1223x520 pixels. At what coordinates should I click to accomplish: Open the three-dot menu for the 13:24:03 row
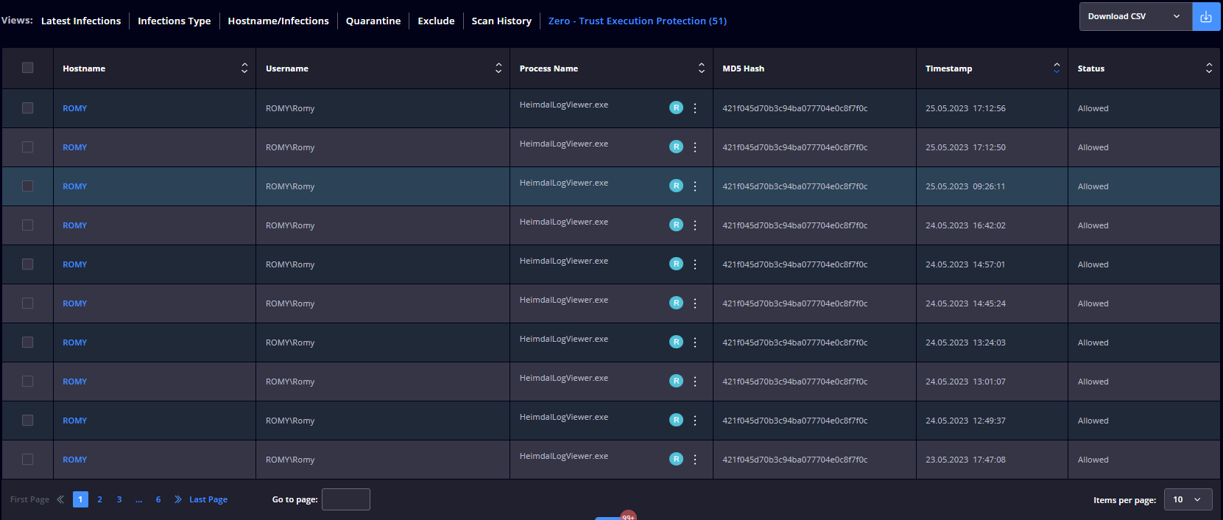[x=694, y=342]
